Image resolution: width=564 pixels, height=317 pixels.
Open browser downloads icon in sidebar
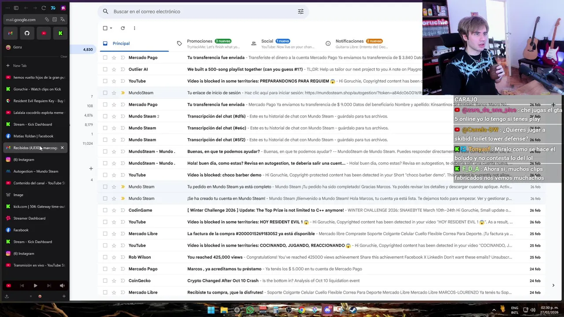(7, 296)
